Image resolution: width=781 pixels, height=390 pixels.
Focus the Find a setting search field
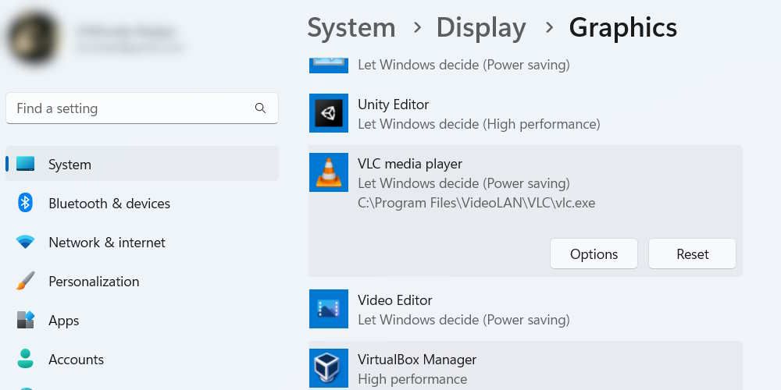tap(129, 108)
